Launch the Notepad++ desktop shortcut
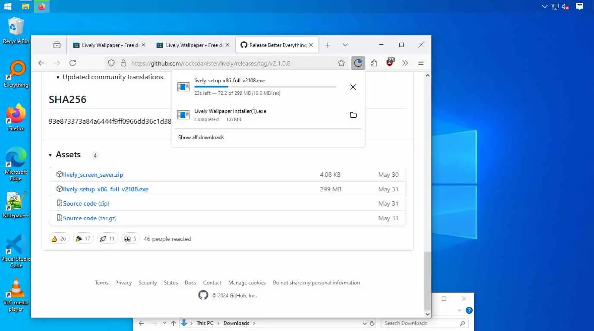This screenshot has width=594, height=331. coord(16,204)
